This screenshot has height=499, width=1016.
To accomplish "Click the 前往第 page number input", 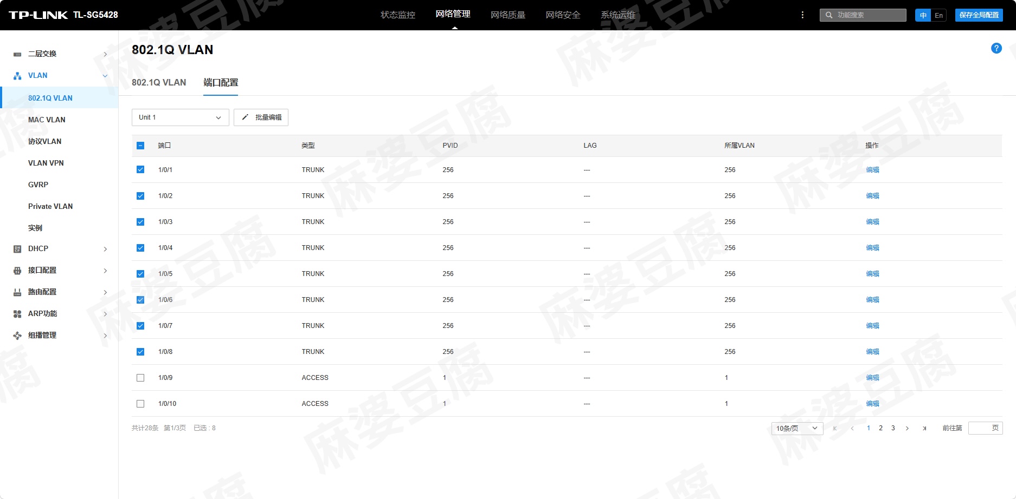I will [x=986, y=428].
